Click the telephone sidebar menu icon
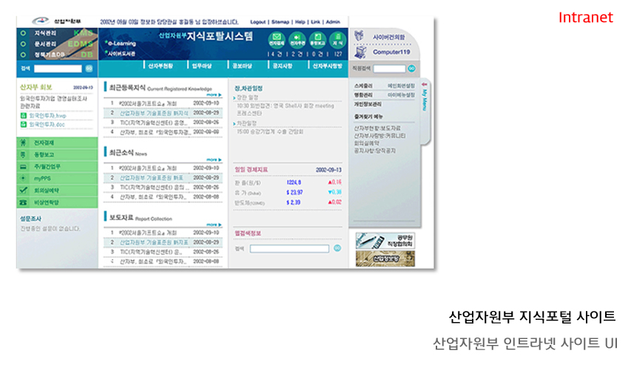631x373 pixels. (x=24, y=202)
